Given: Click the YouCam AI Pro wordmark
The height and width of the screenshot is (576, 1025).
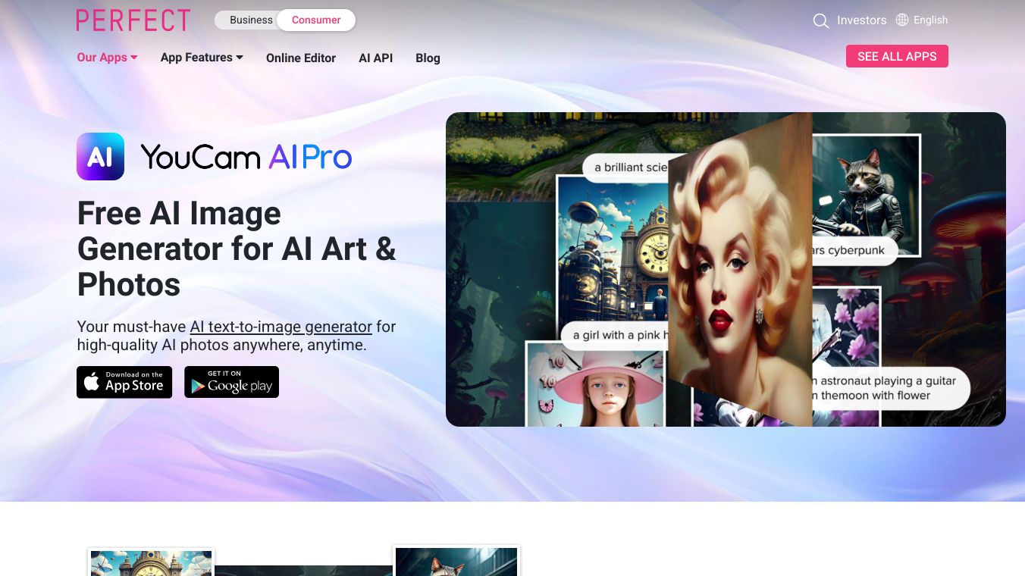Looking at the screenshot, I should click(x=246, y=157).
